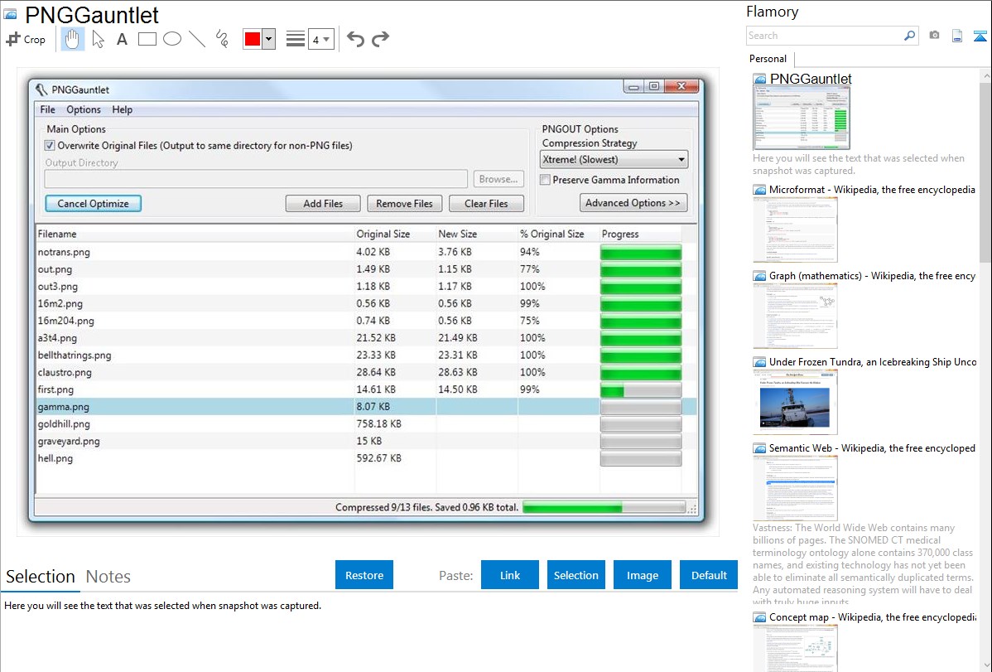Screen dimensions: 992x672
Task: Pick the ellipse shape tool
Action: pyautogui.click(x=172, y=39)
